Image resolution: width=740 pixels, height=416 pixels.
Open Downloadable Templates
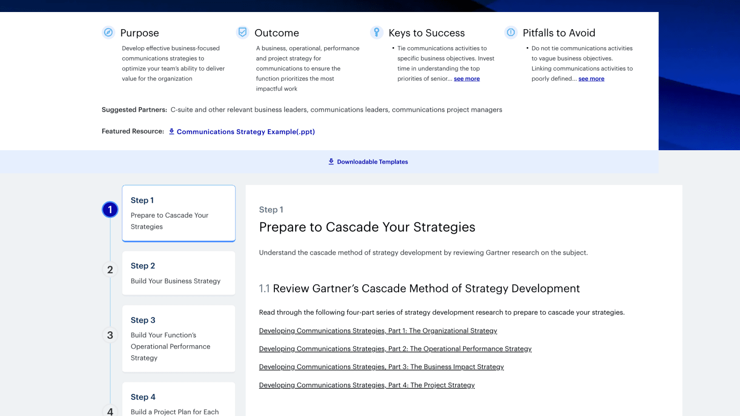click(372, 161)
